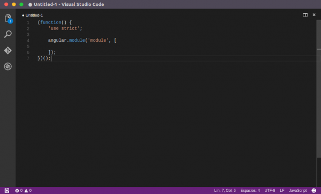This screenshot has width=321, height=194.
Task: Minimize window with yellow button
Action: coord(14,4)
